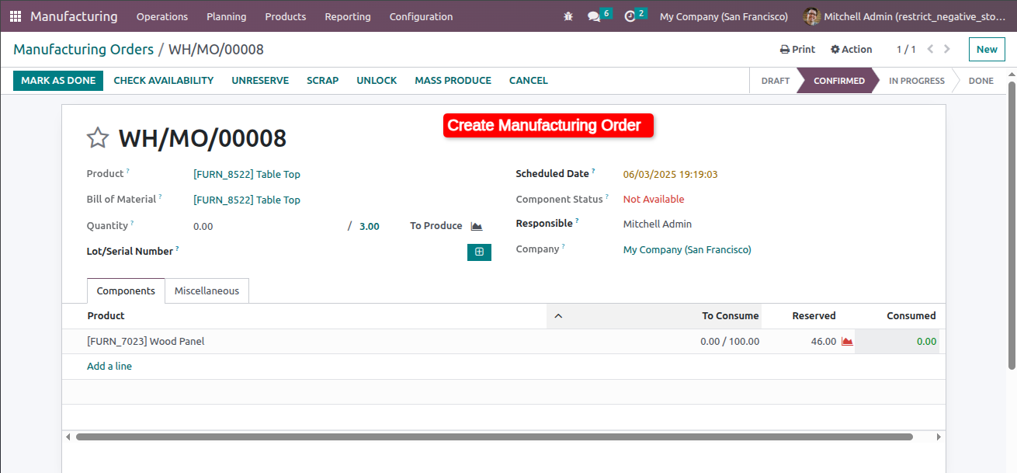Click the To Produce forecast chart icon
1017x473 pixels.
click(477, 226)
